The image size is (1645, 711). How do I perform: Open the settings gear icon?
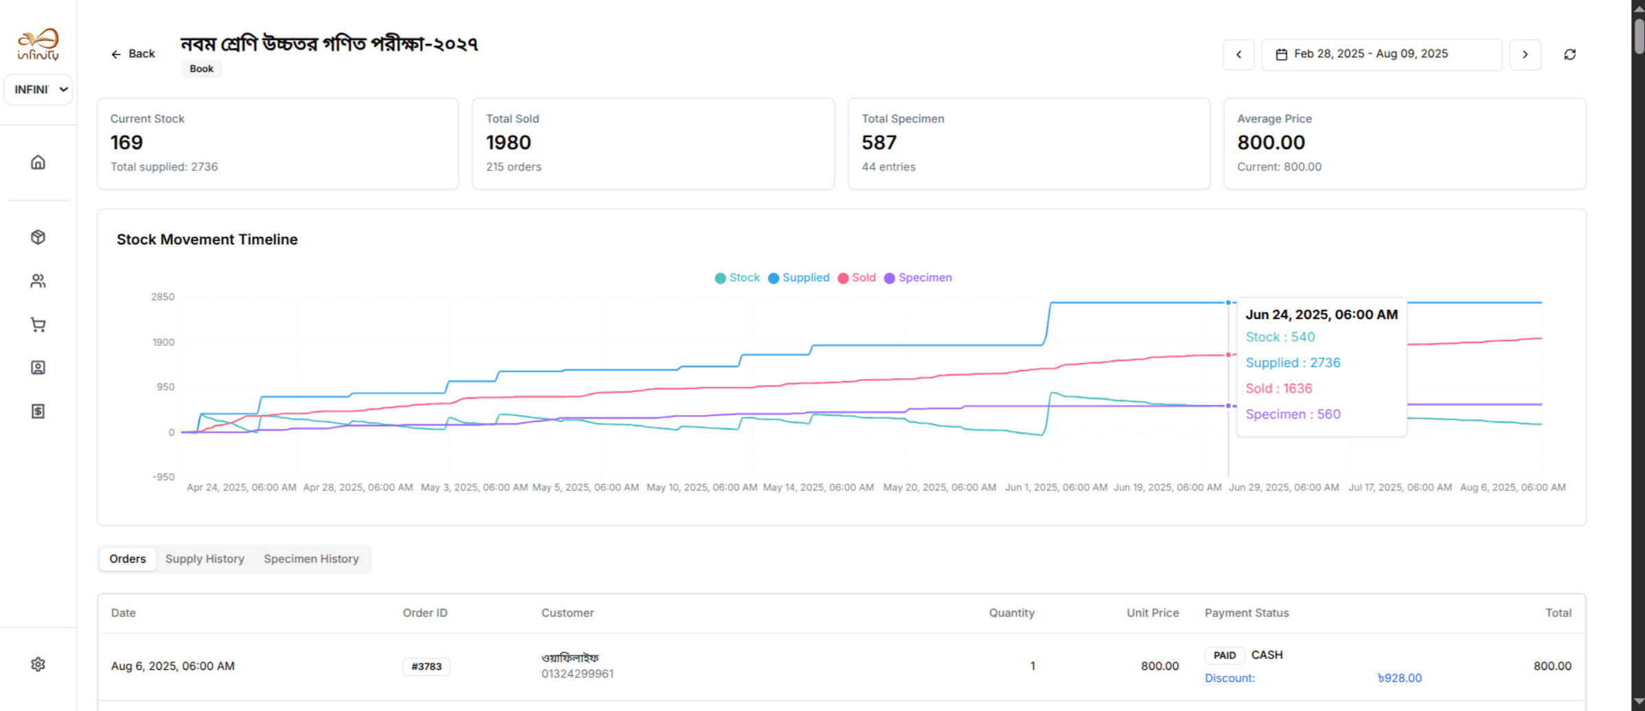(x=38, y=664)
